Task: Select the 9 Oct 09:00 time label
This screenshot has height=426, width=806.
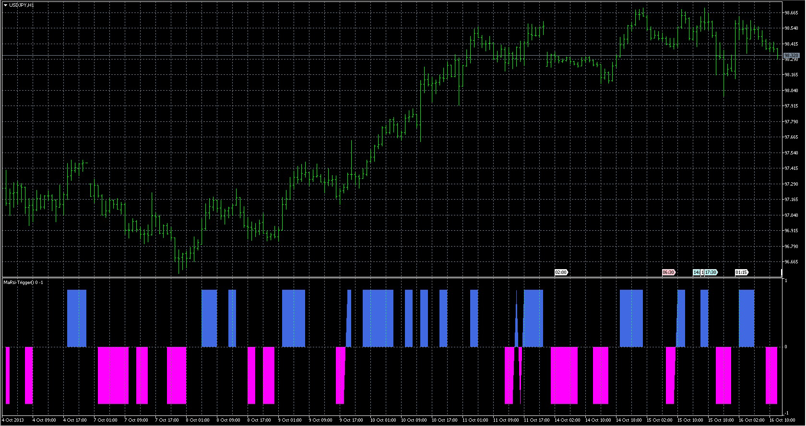Action: click(320, 420)
